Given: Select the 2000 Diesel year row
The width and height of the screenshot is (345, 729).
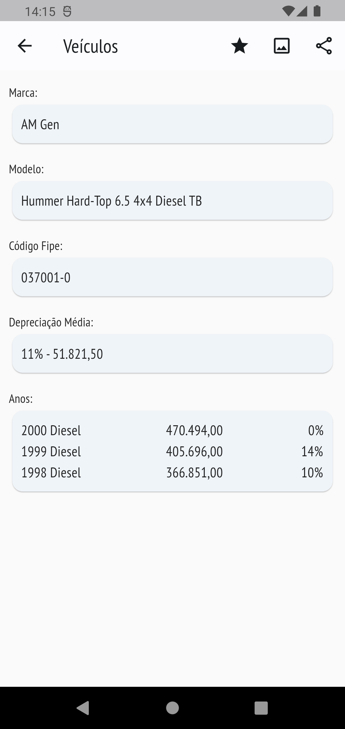Looking at the screenshot, I should click(x=51, y=430).
